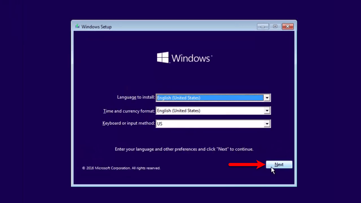
Task: Click the "Language to install:" label
Action: pos(136,97)
